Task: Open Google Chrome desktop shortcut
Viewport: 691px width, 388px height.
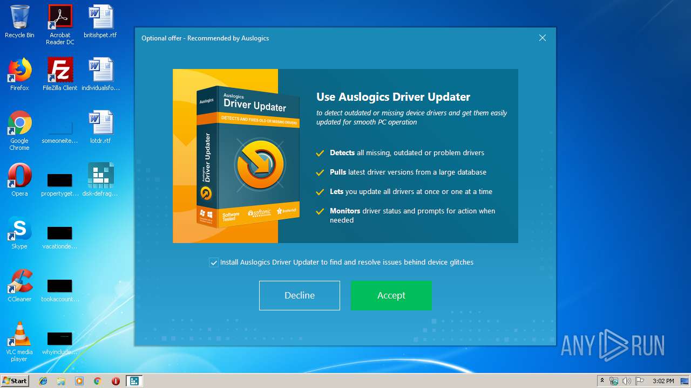Action: point(19,130)
